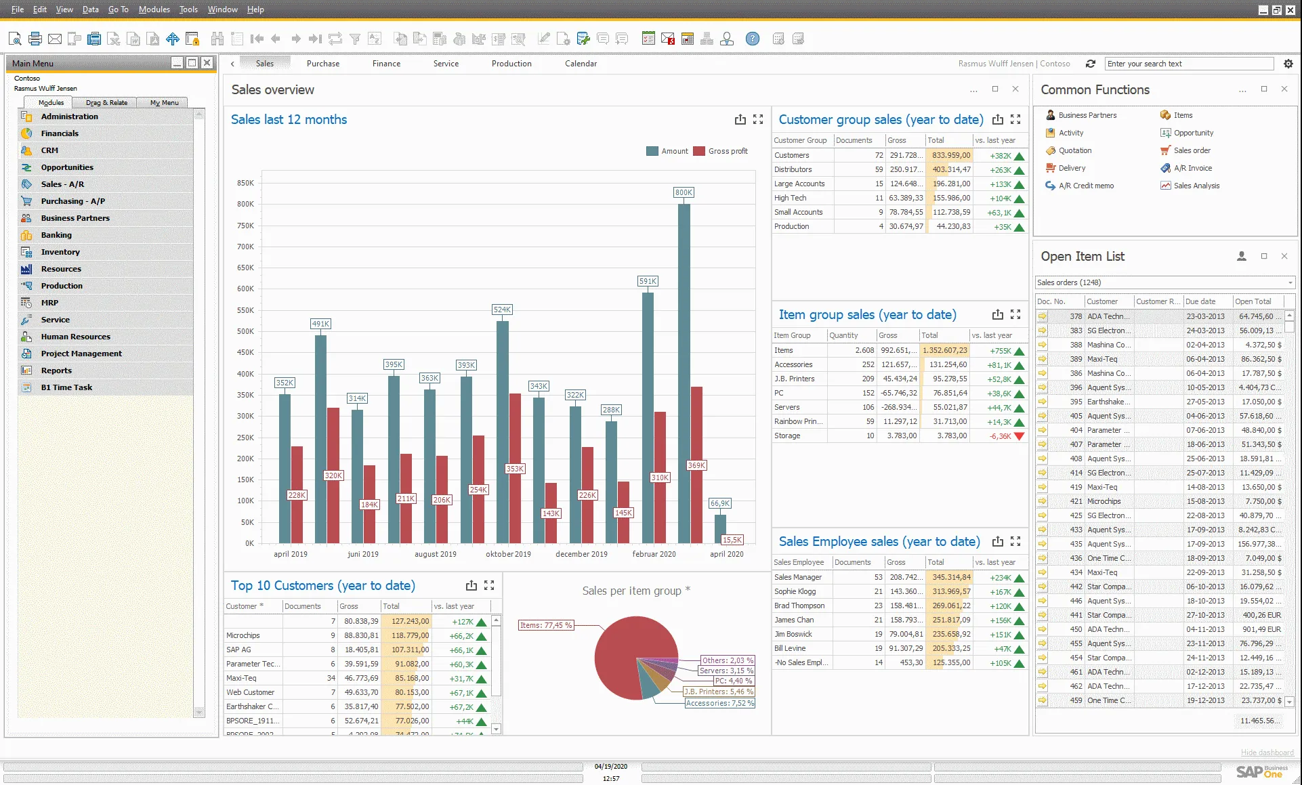Screen dimensions: 1302x785
Task: Click the Hide dashboard link
Action: pyautogui.click(x=1267, y=752)
